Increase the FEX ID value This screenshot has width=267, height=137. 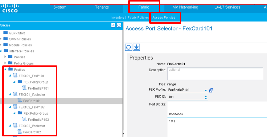click(206, 96)
